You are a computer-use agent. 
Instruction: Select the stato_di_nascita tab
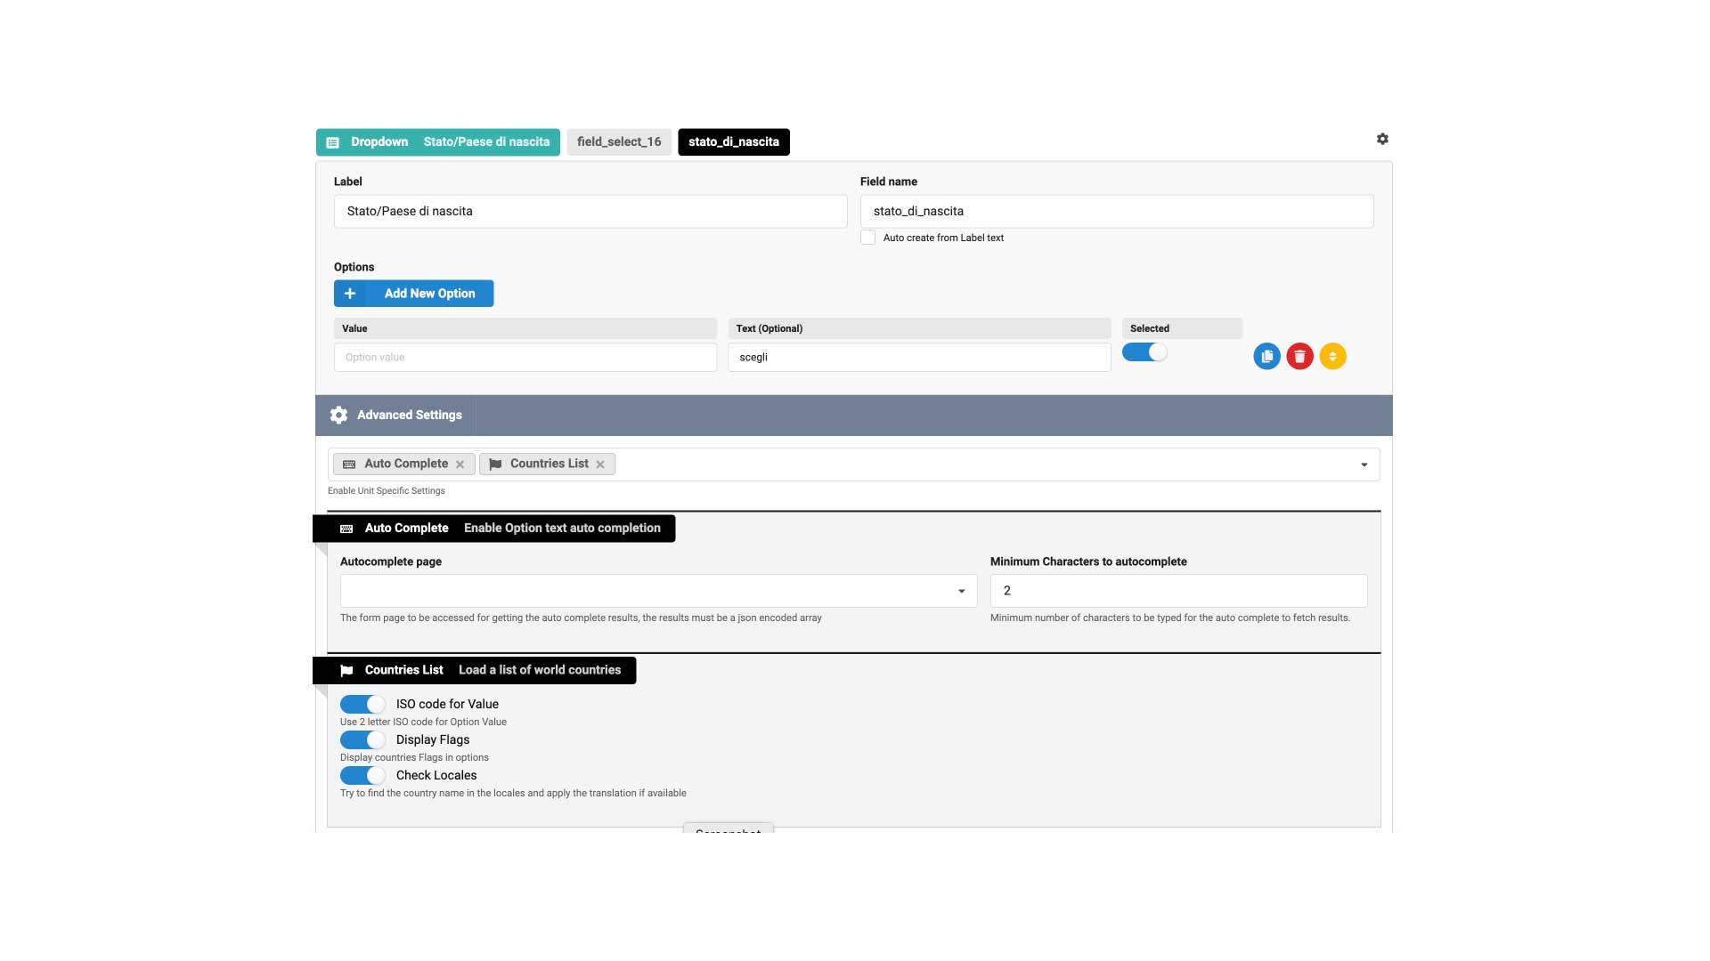(733, 141)
